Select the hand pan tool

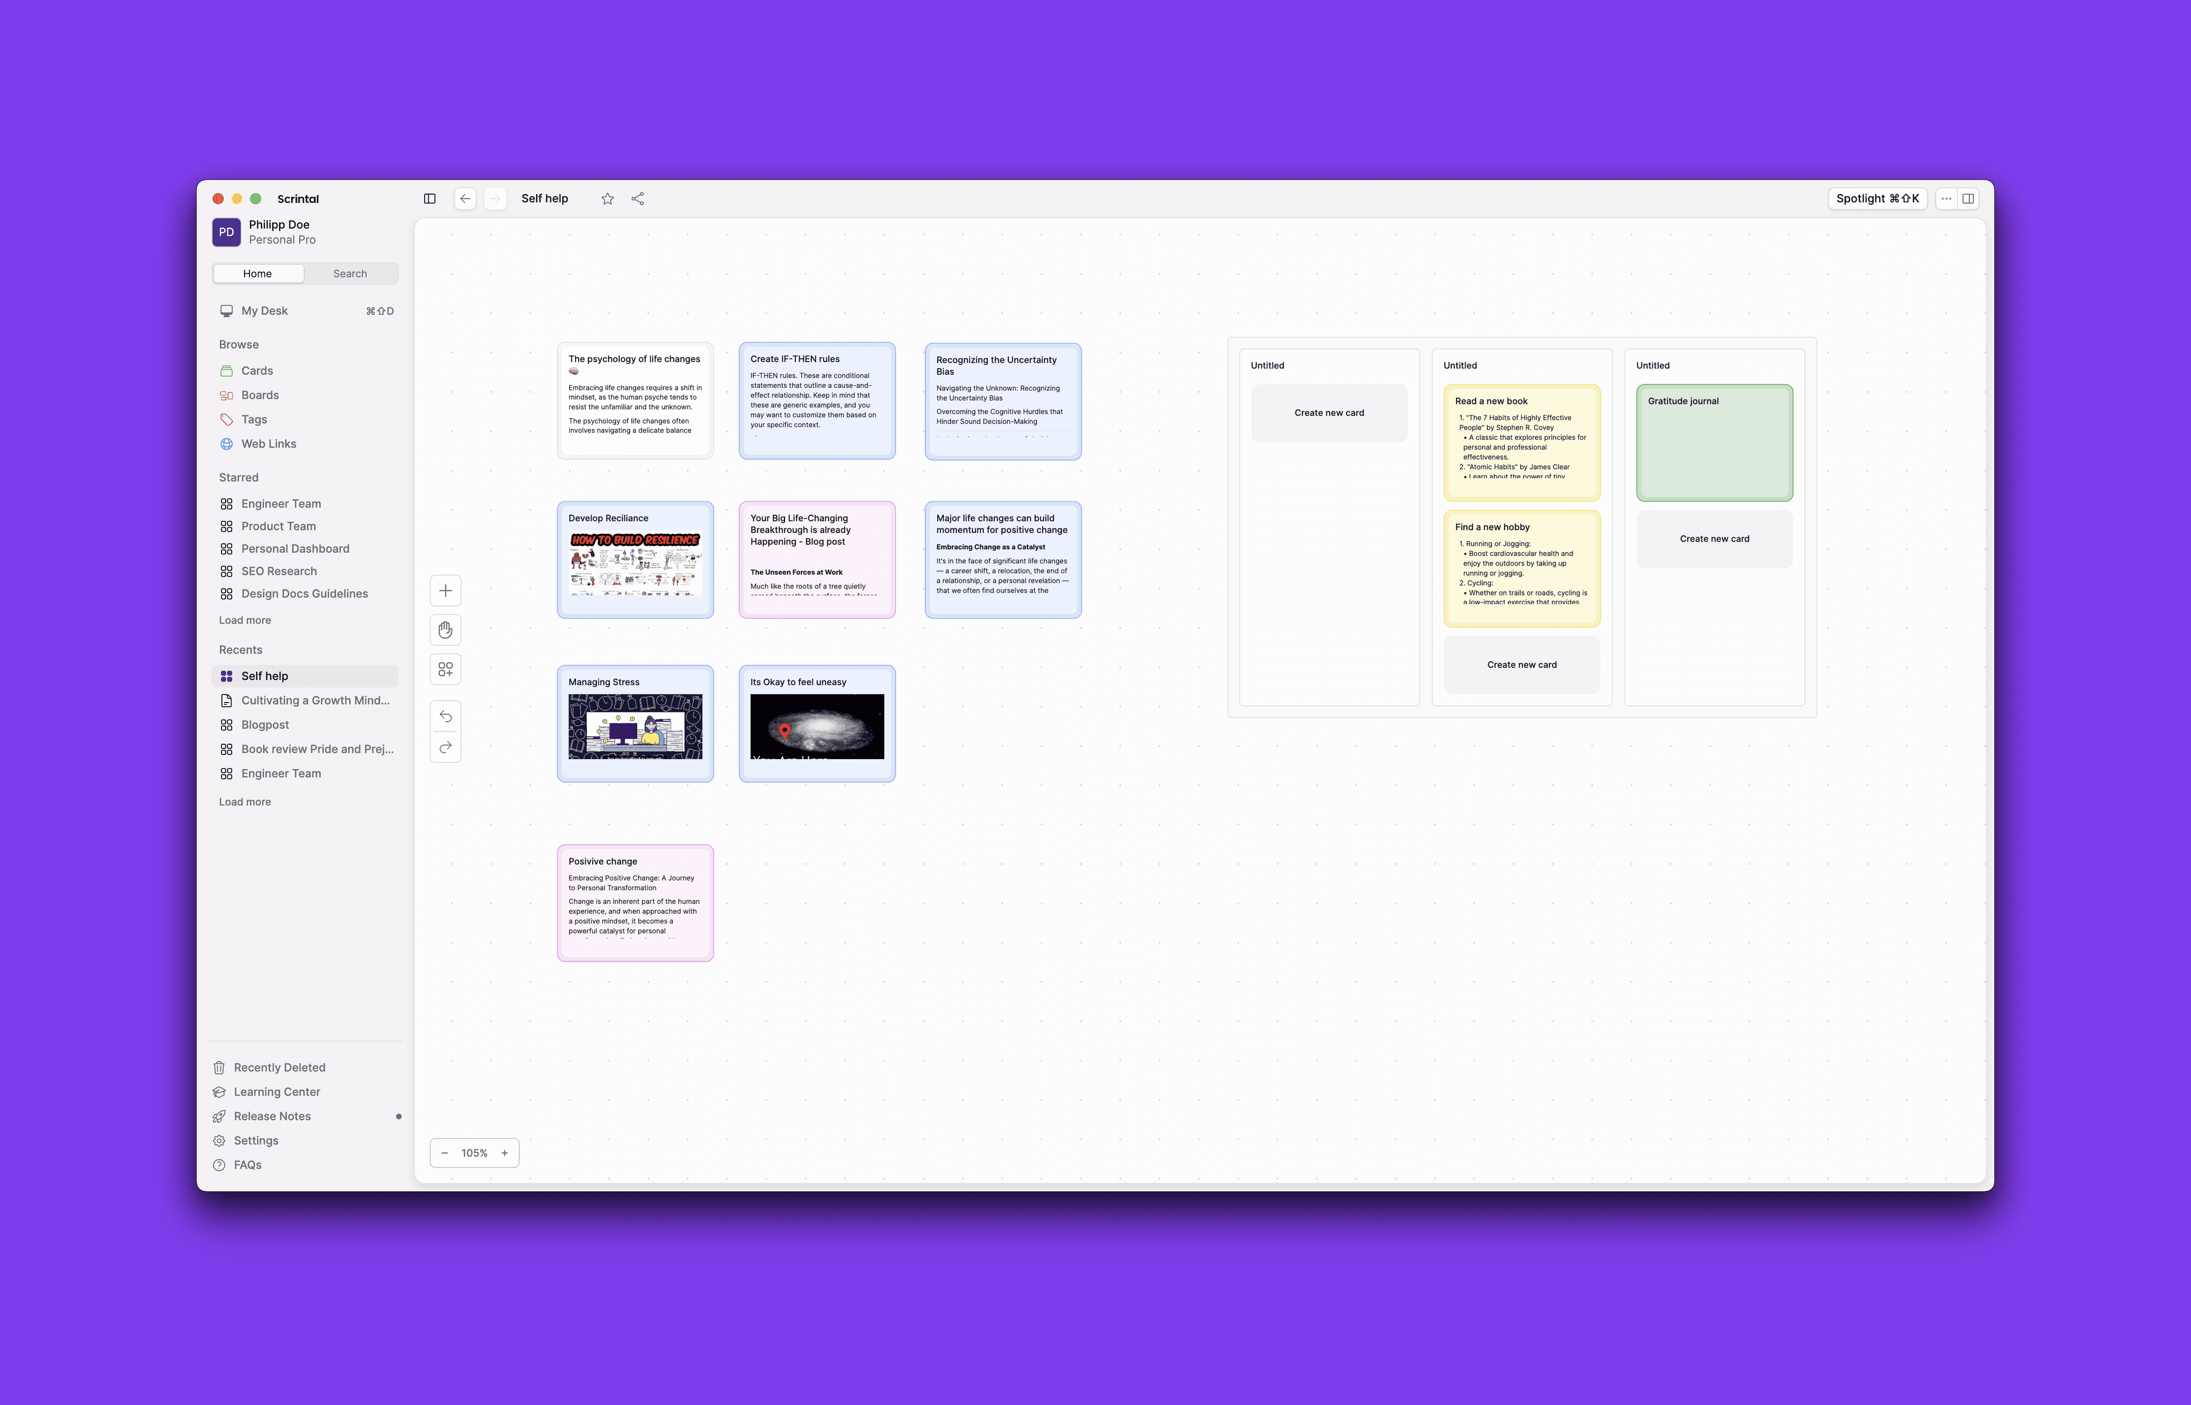tap(445, 630)
